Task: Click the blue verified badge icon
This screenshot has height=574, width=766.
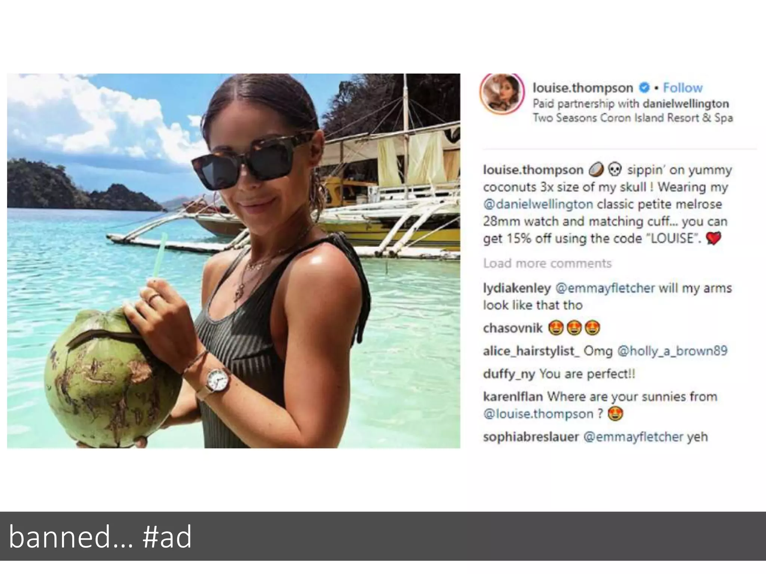Action: tap(644, 88)
